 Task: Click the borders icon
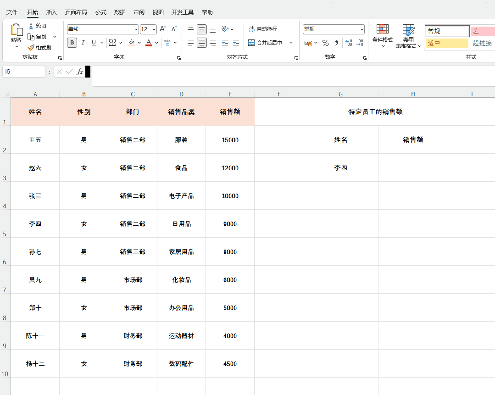112,43
